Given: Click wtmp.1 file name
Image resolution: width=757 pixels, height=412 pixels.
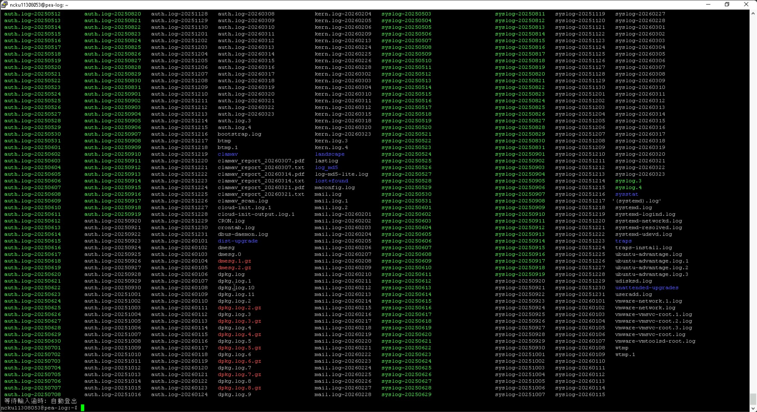Looking at the screenshot, I should [625, 354].
